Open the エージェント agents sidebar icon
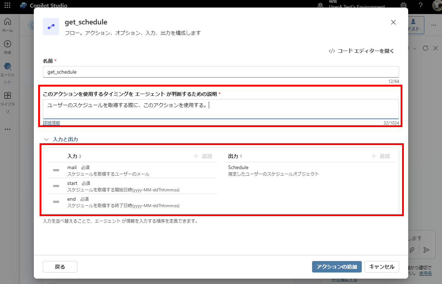 [x=8, y=67]
